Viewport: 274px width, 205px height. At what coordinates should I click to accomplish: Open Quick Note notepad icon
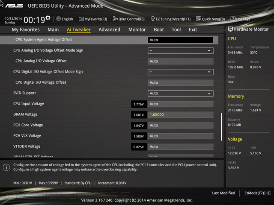(199, 19)
